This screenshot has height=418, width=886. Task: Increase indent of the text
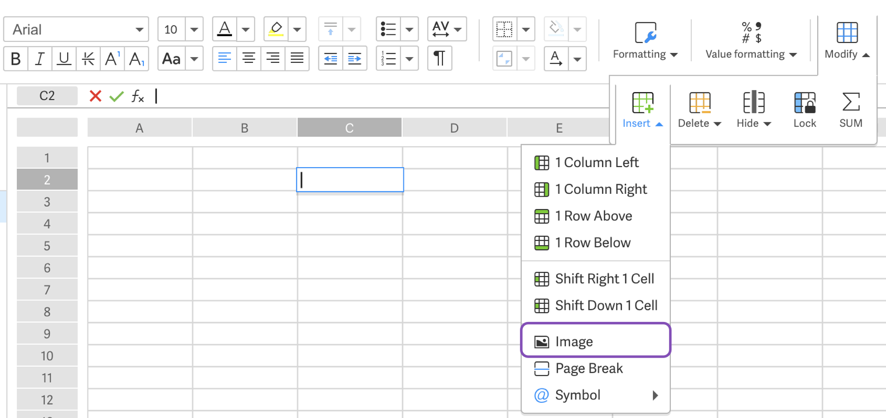coord(354,59)
